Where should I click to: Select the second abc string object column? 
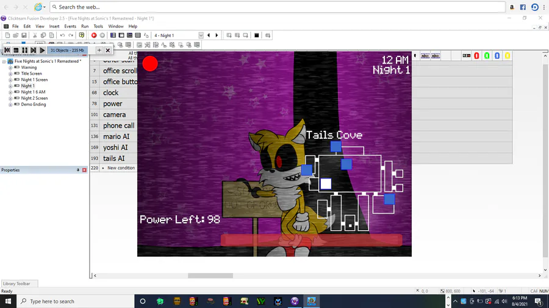pyautogui.click(x=436, y=56)
